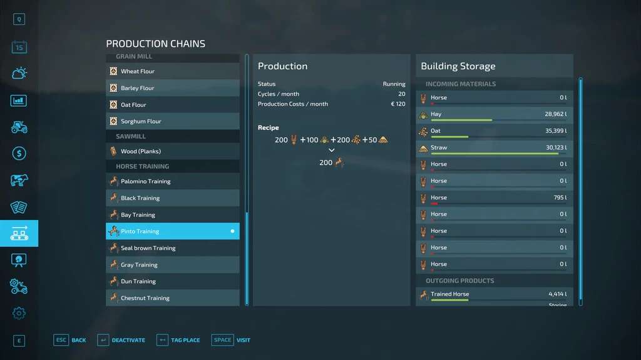Click the Deactivate button

point(121,340)
